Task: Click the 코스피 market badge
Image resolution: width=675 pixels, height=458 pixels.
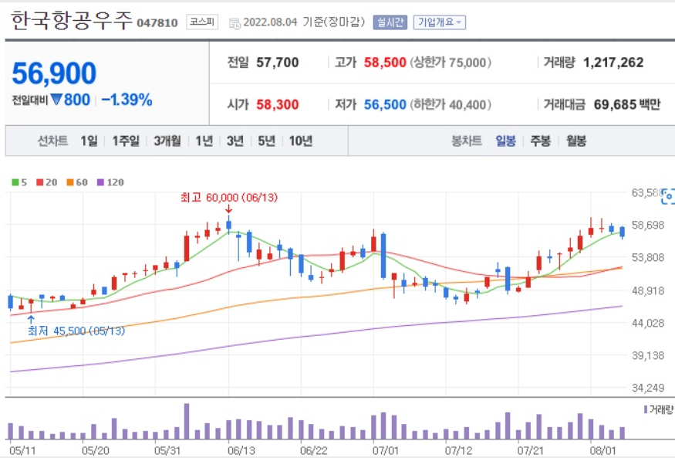Action: pyautogui.click(x=202, y=22)
